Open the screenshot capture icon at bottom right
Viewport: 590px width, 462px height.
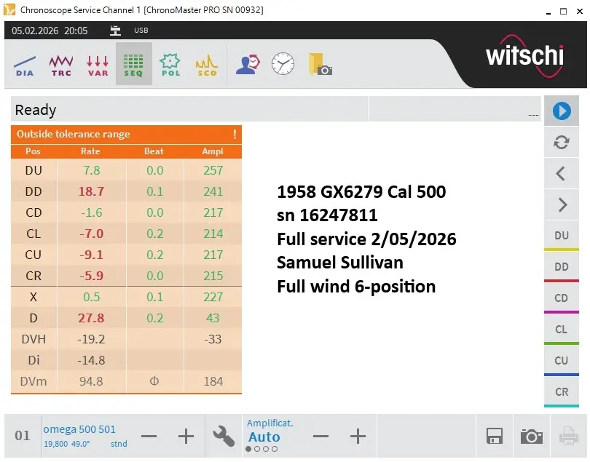click(x=532, y=434)
